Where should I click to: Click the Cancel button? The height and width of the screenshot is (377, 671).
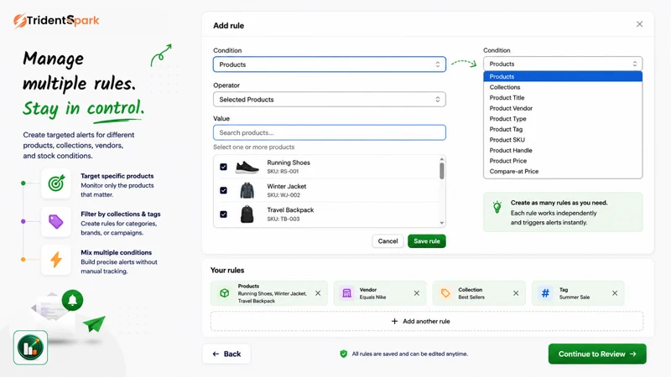pos(388,241)
